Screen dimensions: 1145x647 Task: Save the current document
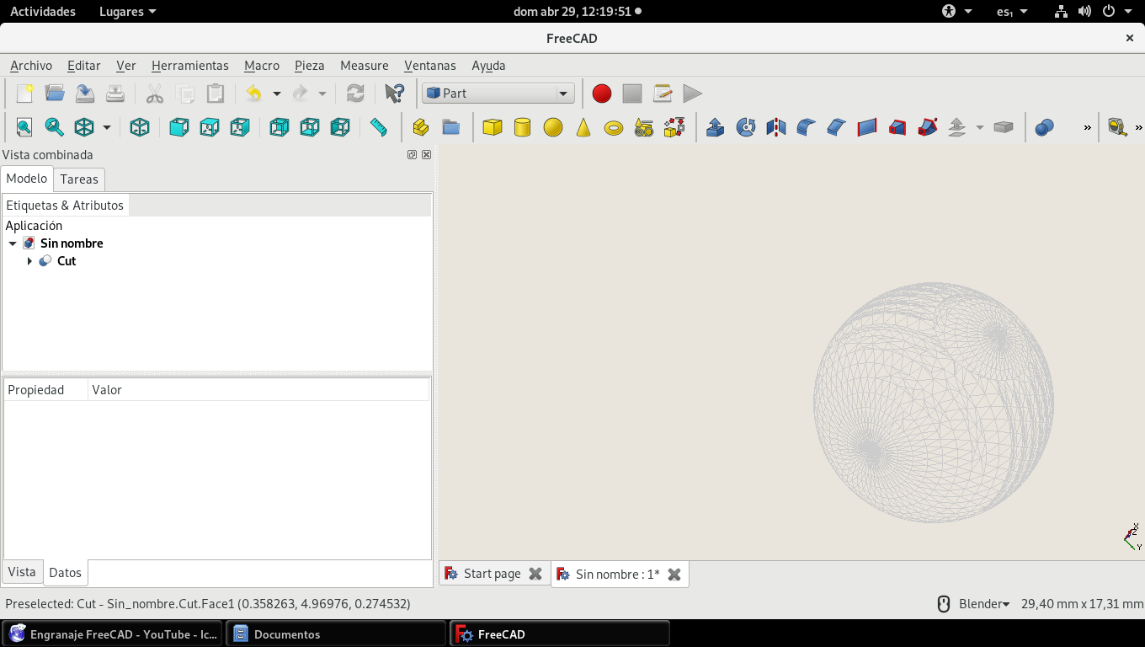85,94
